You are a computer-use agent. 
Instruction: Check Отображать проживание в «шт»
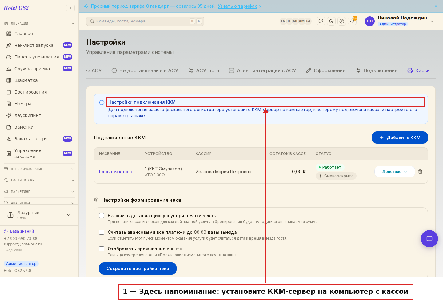click(102, 249)
